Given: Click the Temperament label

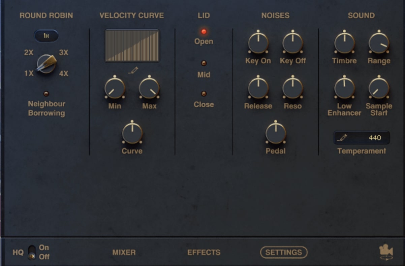Looking at the screenshot, I should pos(362,151).
